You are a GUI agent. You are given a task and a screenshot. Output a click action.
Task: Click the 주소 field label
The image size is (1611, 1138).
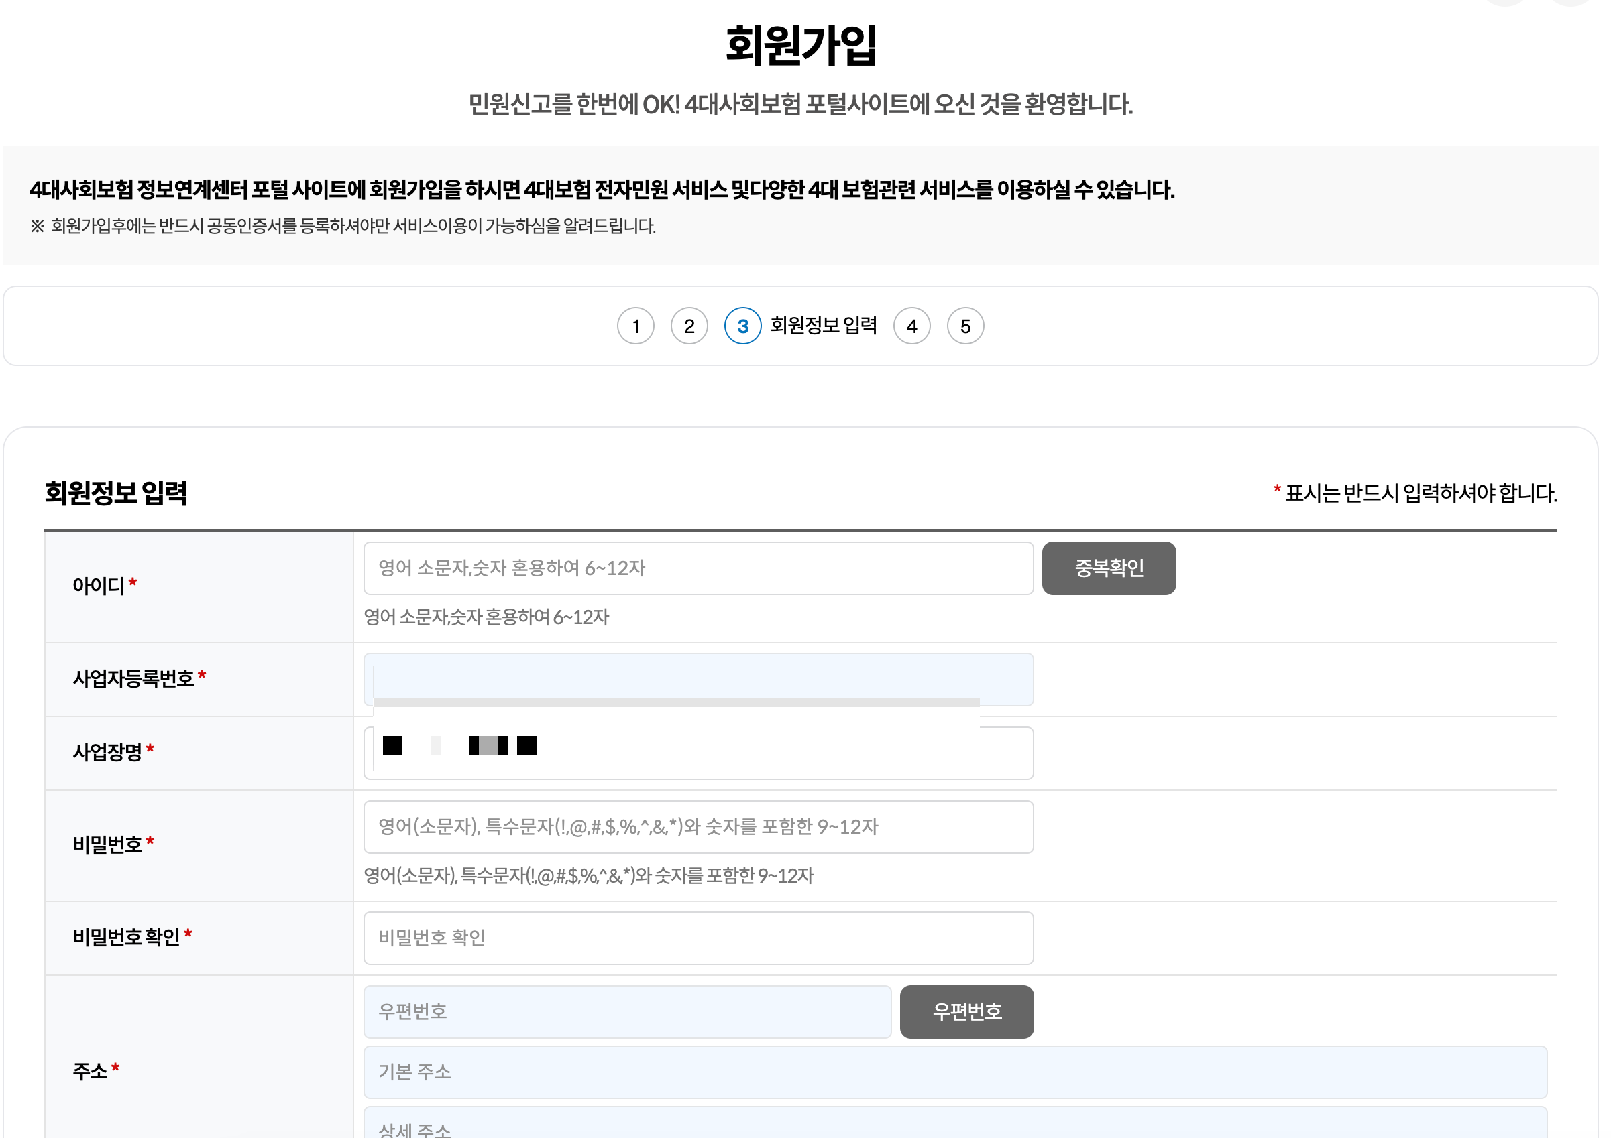click(90, 1071)
